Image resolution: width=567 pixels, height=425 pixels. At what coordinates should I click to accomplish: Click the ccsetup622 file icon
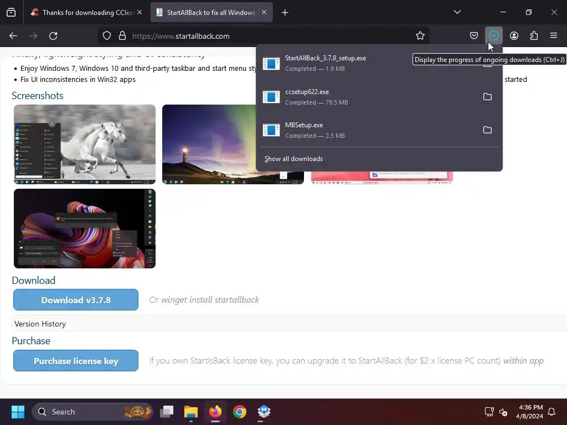(271, 97)
